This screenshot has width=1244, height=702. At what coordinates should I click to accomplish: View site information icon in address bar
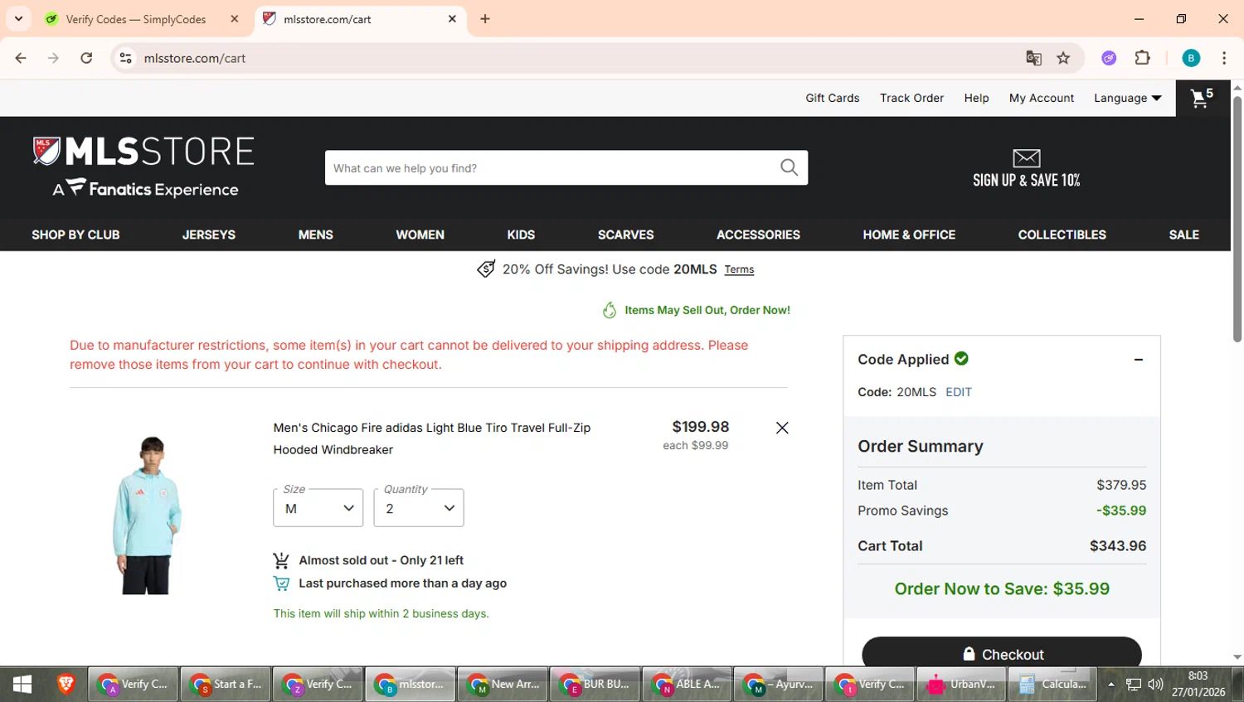[125, 58]
